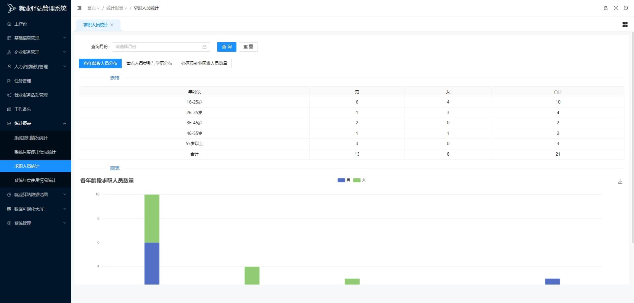
Task: Click the 工作台 home icon
Action: [x=9, y=24]
